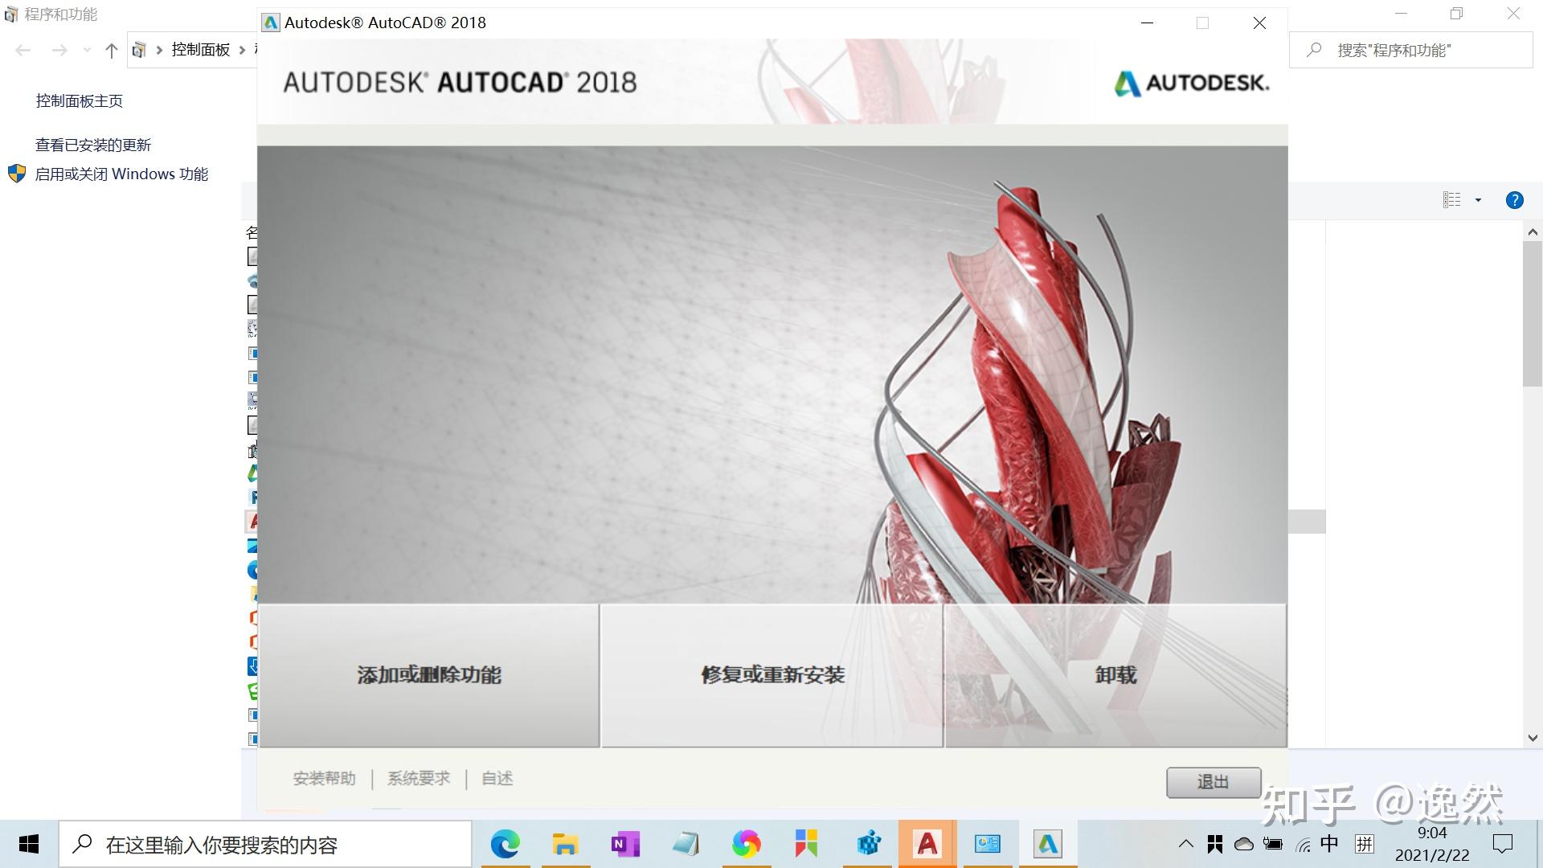
Task: Open the notepad-style taskbar app icon
Action: pyautogui.click(x=686, y=844)
